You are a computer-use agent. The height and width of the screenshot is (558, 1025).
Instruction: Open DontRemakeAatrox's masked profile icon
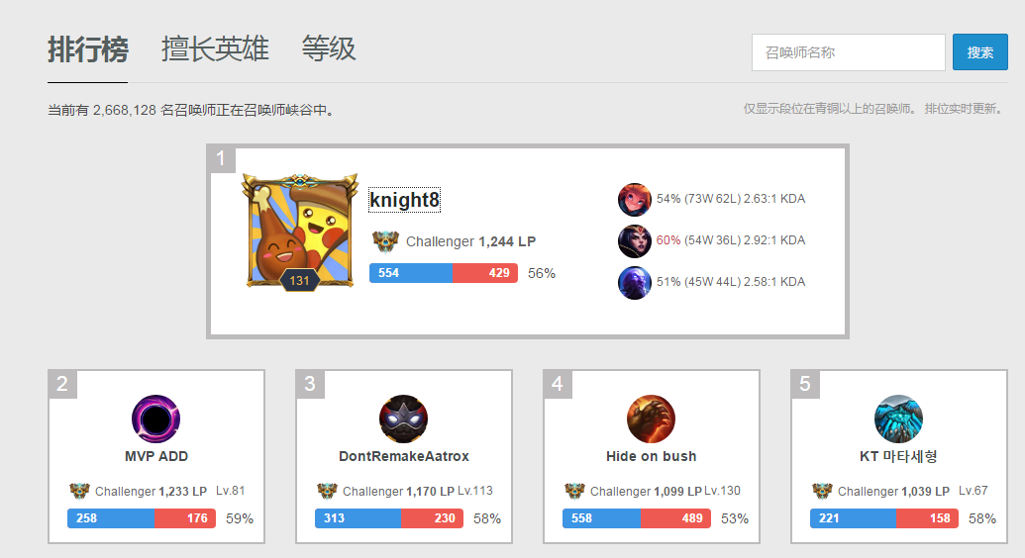(x=403, y=418)
